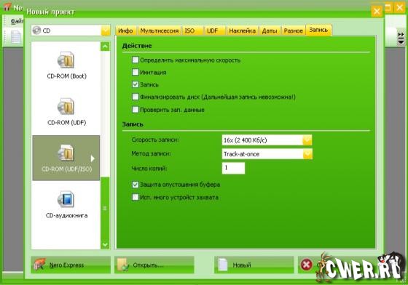Select the CD-ROM (UDF/ISO) project icon
The height and width of the screenshot is (285, 408).
tap(66, 153)
